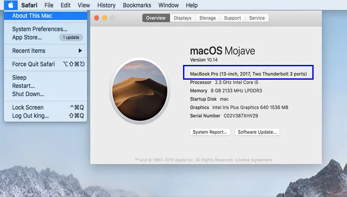Click the Apple logo menu icon
The height and width of the screenshot is (197, 347).
(x=11, y=5)
